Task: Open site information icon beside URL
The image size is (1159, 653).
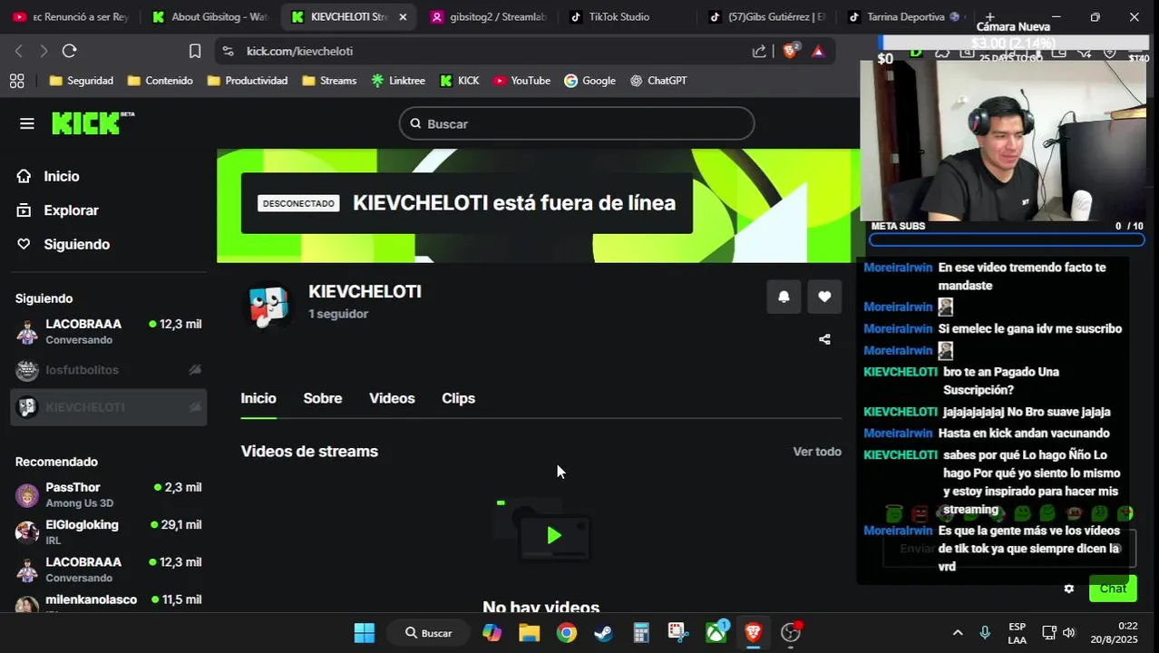Action: [x=228, y=51]
